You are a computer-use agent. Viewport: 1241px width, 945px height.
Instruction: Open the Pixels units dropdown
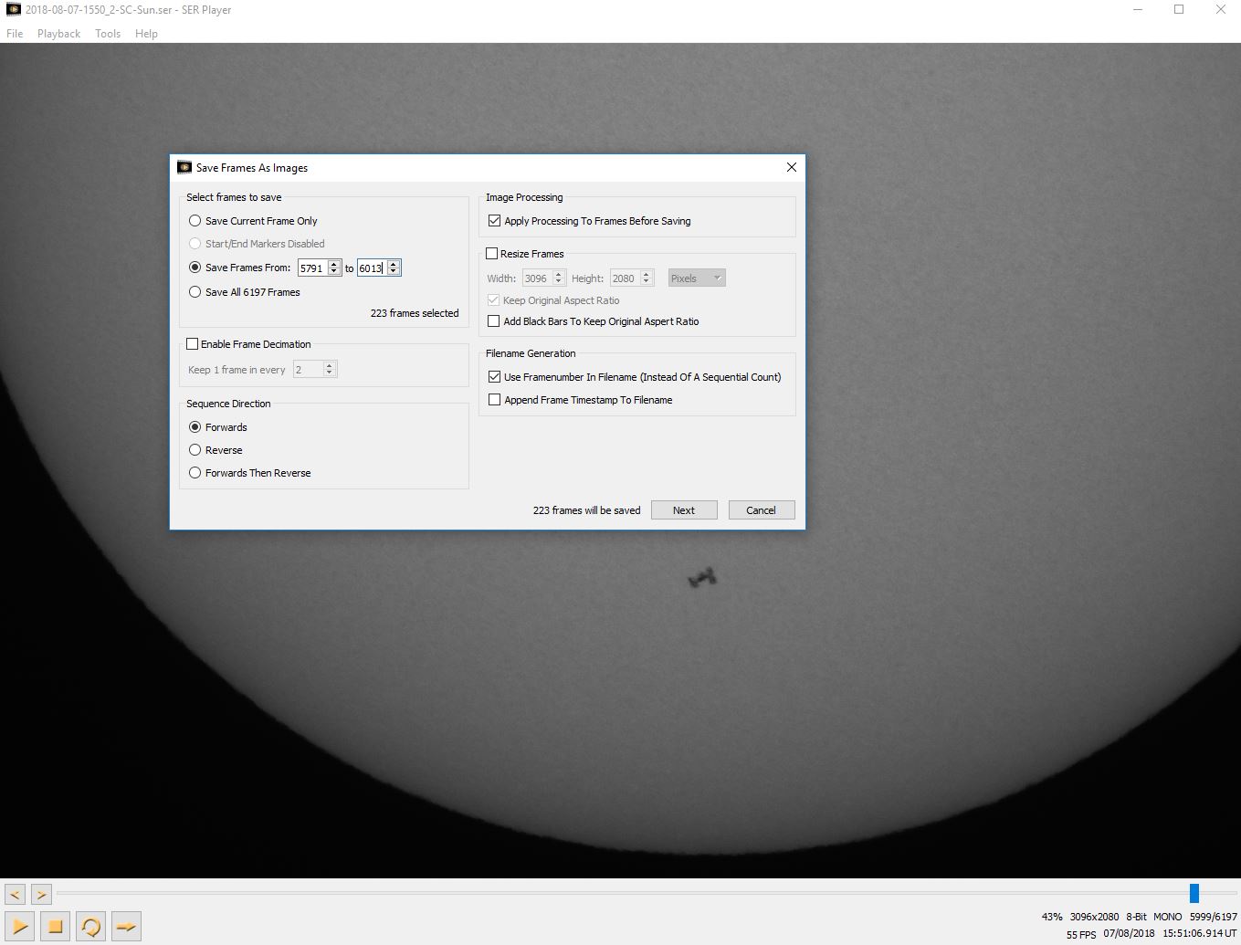(697, 278)
